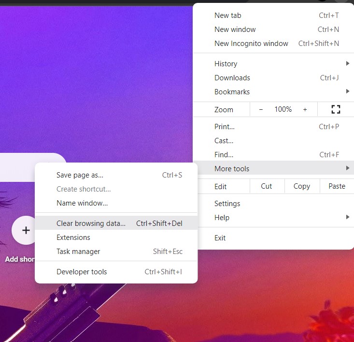The height and width of the screenshot is (342, 354).
Task: Click the Edit label in menu
Action: (220, 187)
